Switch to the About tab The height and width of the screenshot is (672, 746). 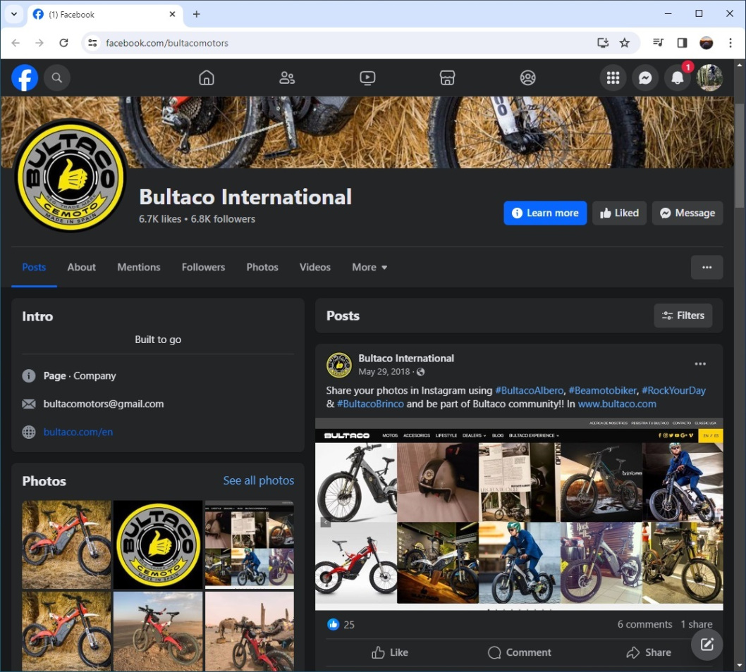[x=81, y=267]
